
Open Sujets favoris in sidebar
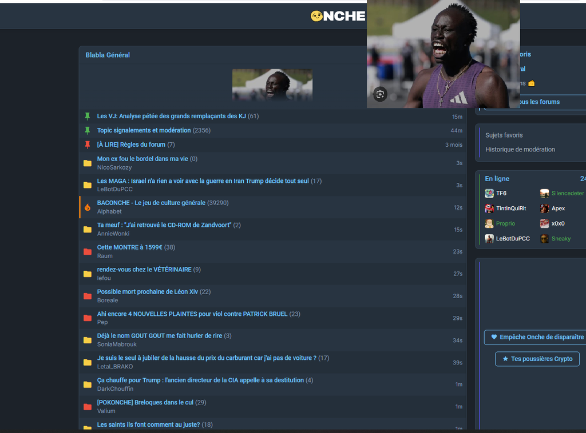(504, 135)
